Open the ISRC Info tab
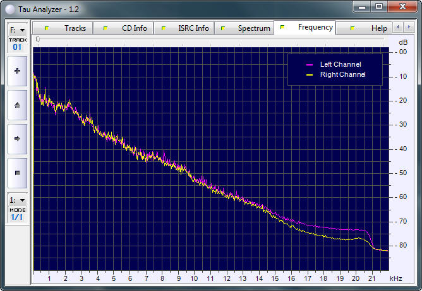The height and width of the screenshot is (291, 422). [184, 28]
